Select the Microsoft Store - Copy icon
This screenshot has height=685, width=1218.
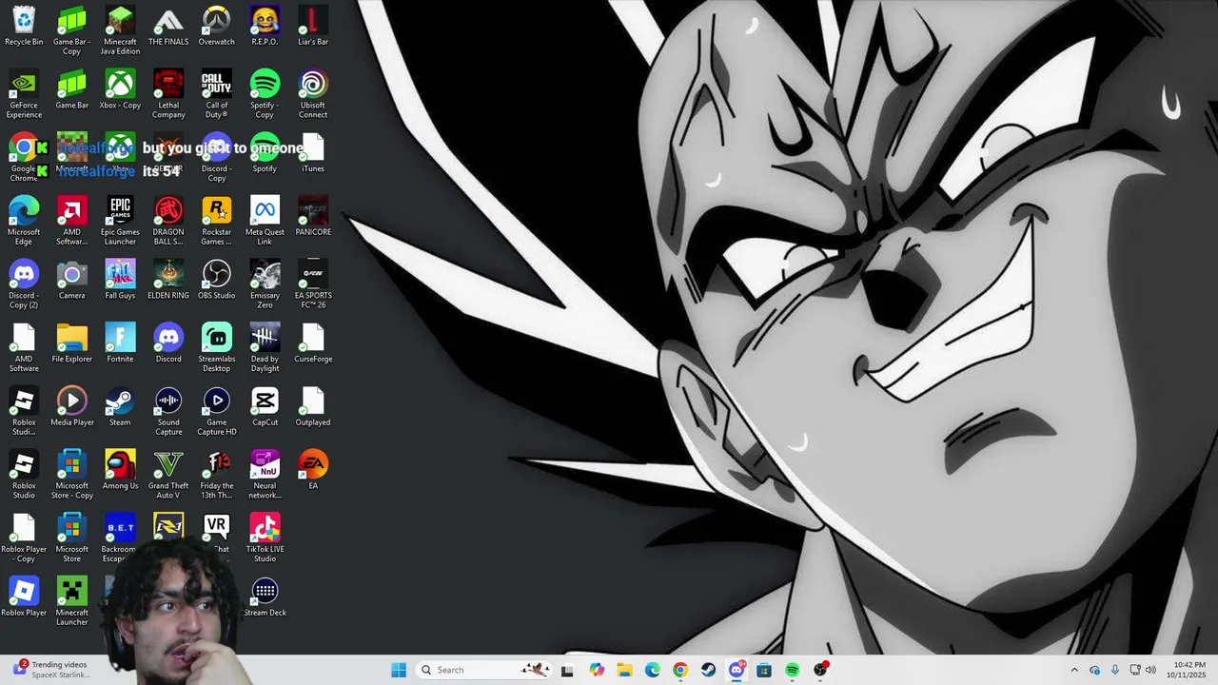coord(71,475)
